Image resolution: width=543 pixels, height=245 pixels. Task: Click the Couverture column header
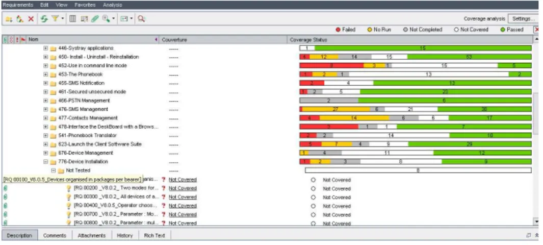pos(223,40)
